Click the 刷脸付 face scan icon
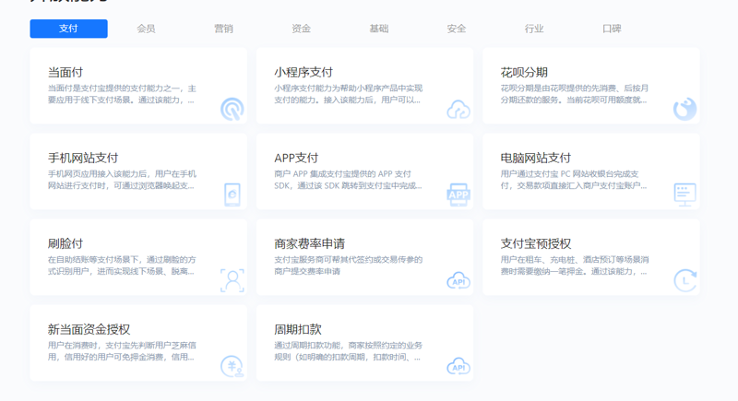Image resolution: width=738 pixels, height=401 pixels. click(x=232, y=280)
